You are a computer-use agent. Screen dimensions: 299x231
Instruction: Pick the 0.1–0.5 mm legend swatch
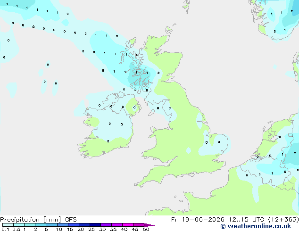(8, 225)
